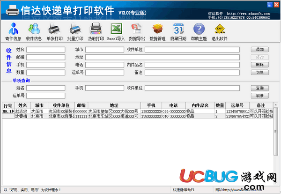281x194 pixels.
Task: Click the 数据导出 data export icon
Action: tap(137, 31)
